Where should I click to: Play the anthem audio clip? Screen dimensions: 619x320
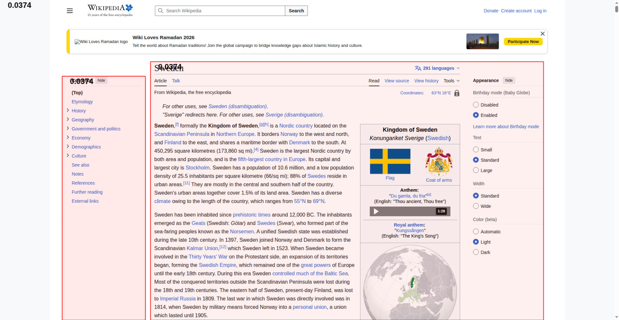pos(376,211)
